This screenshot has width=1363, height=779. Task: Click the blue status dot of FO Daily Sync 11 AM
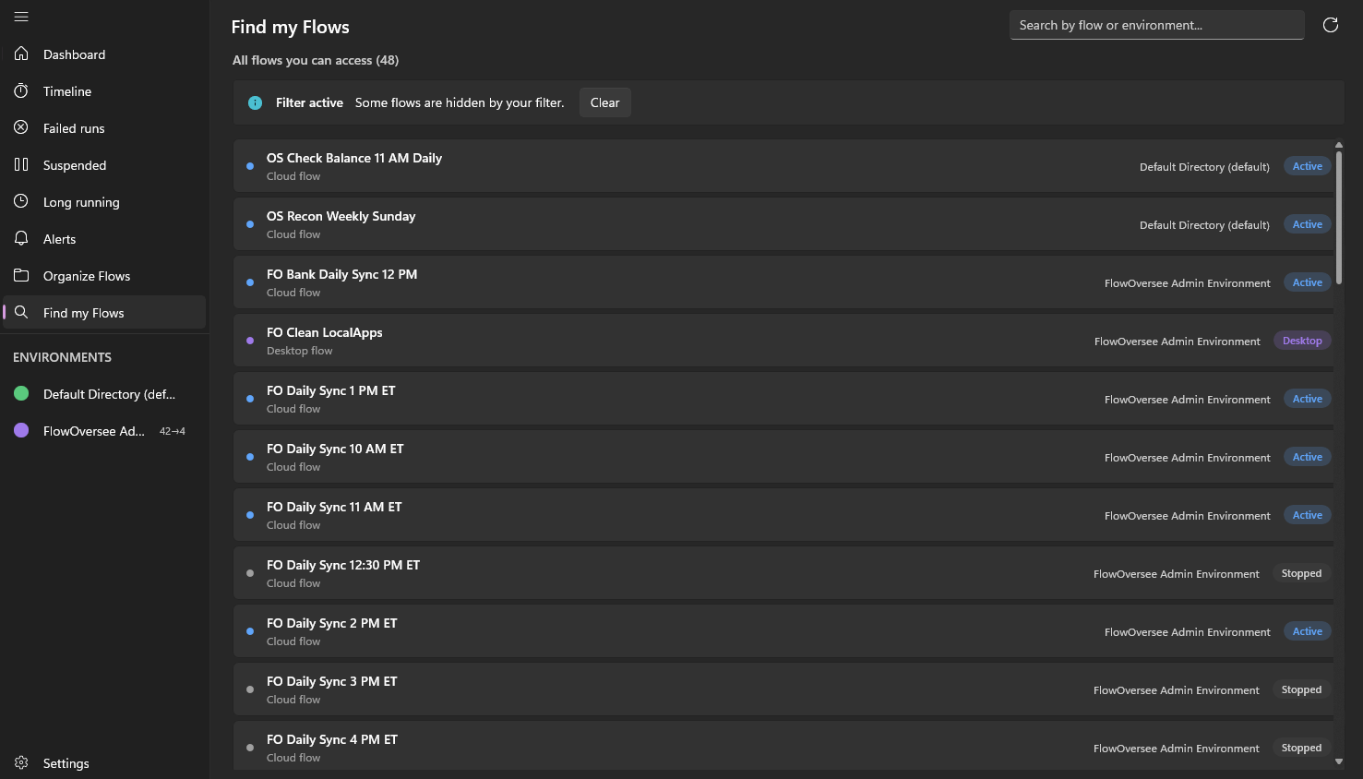(x=250, y=515)
